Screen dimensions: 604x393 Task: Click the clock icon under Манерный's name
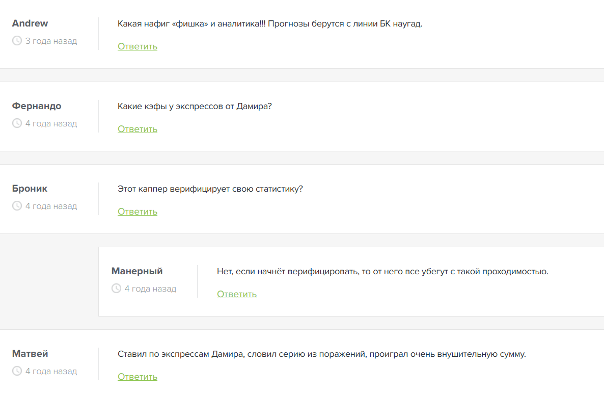coord(116,289)
